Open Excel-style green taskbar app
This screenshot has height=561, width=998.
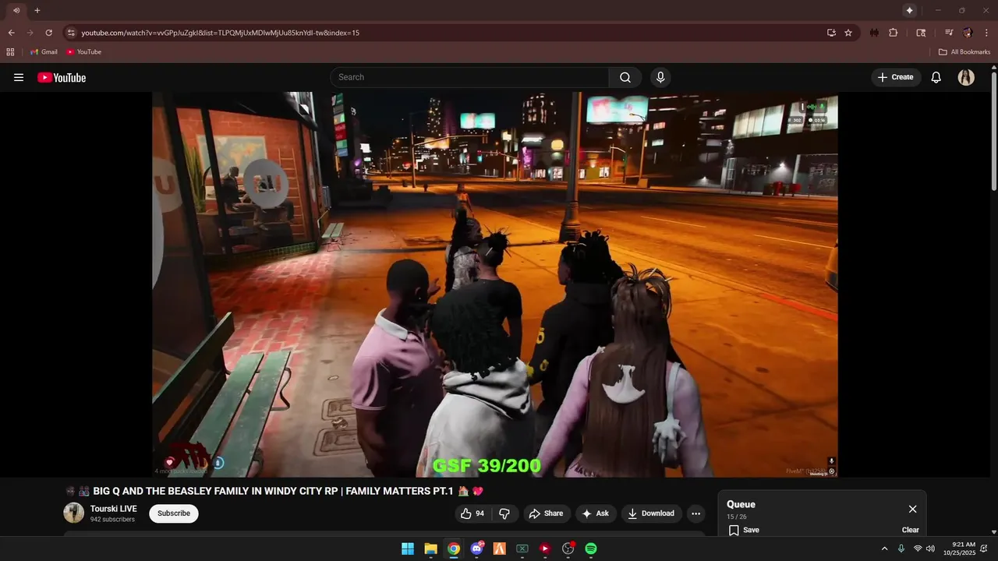tap(522, 549)
